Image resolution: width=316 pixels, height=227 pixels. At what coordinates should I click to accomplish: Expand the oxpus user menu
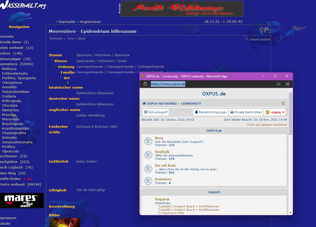(275, 112)
